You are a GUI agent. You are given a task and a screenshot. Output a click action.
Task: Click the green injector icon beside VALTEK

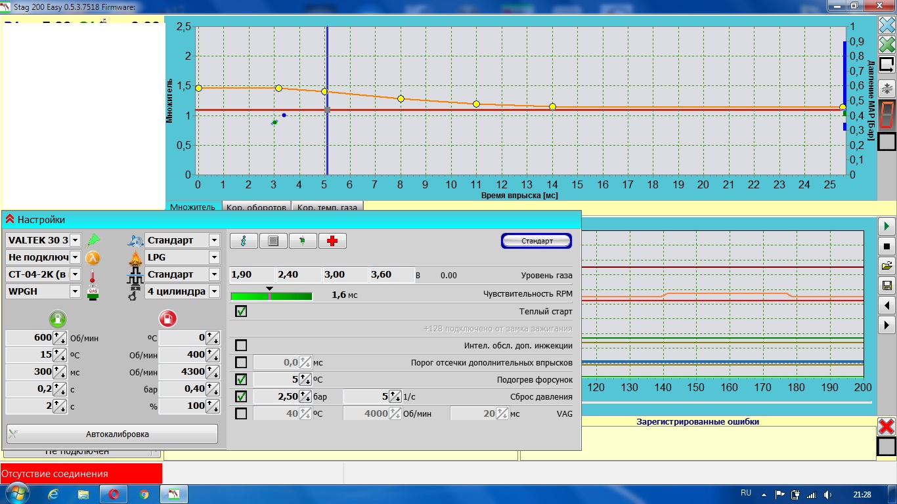[x=93, y=240]
